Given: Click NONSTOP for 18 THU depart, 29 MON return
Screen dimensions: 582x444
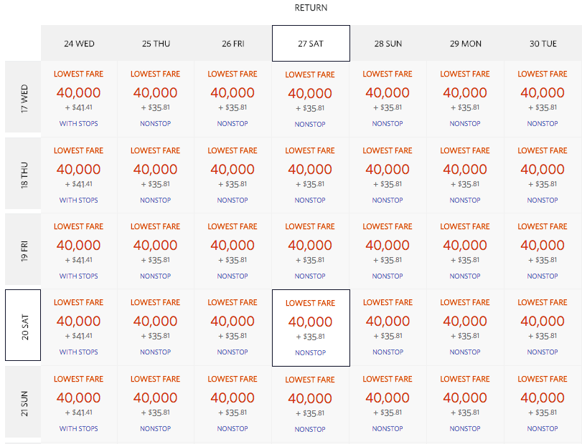Looking at the screenshot, I should (x=466, y=201).
